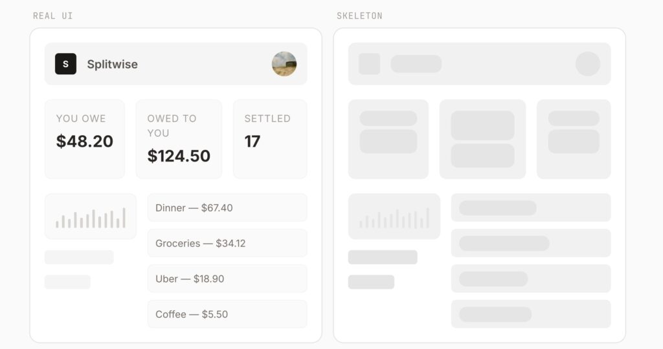Click the first skeleton stat card

pos(388,139)
